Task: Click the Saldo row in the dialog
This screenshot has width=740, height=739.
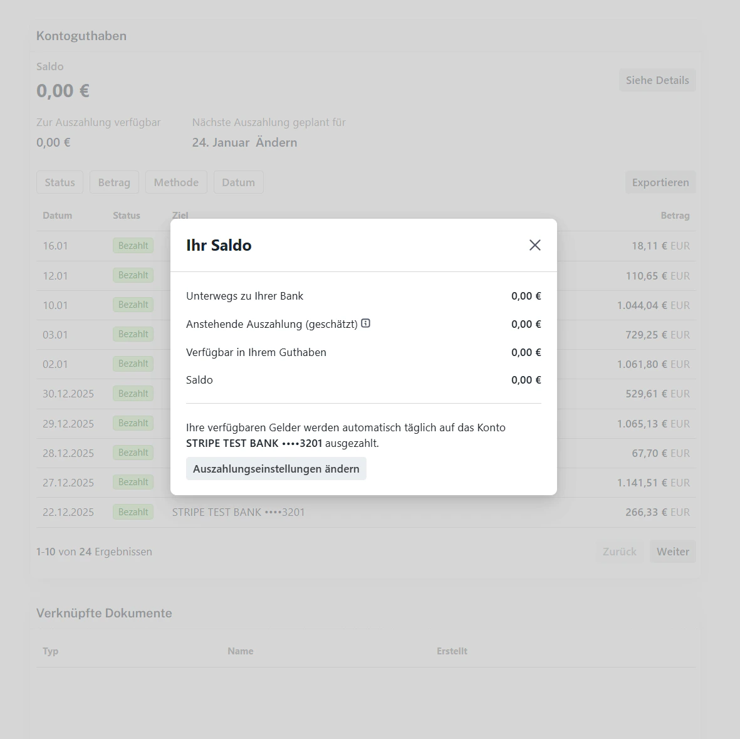Action: tap(199, 379)
